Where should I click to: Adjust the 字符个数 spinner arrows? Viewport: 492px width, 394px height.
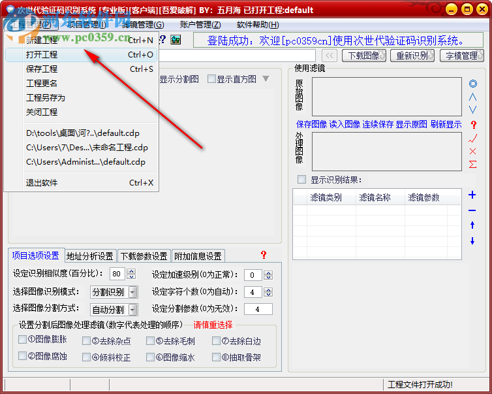tap(268, 292)
